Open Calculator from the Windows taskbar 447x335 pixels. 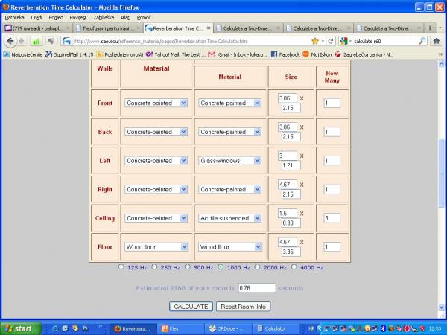pos(276,328)
